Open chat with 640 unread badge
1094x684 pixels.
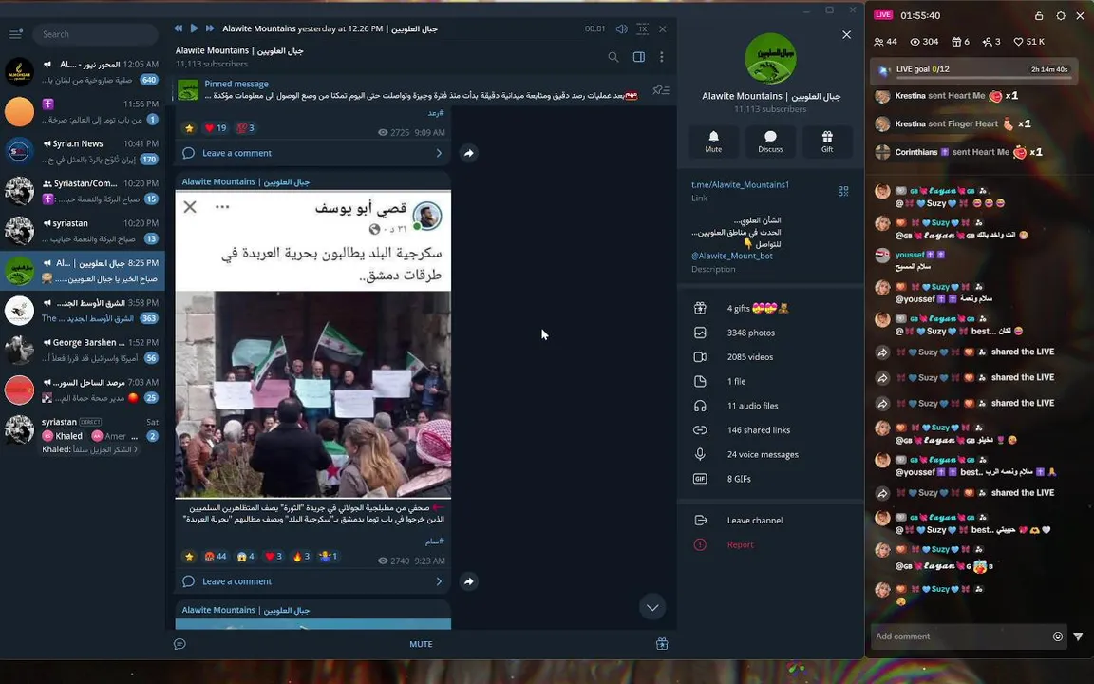click(x=83, y=72)
